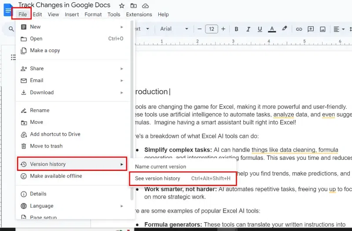Choose Move to trash
This screenshot has height=231, width=352.
(73, 146)
